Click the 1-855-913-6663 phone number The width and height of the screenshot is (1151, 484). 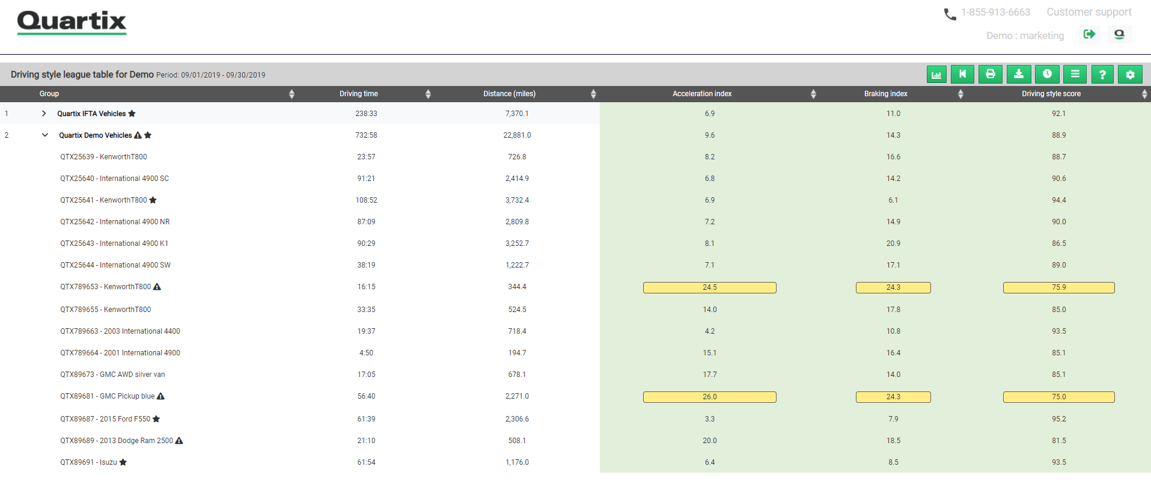point(995,12)
